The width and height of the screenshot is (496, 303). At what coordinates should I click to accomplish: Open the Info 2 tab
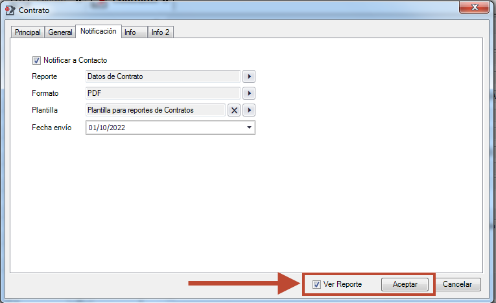[x=160, y=32]
